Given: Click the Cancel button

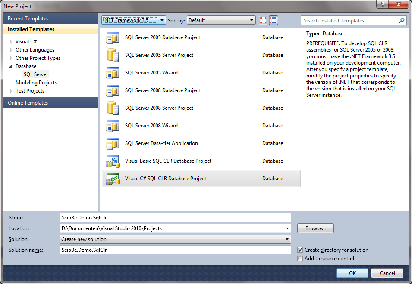Looking at the screenshot, I should pos(387,273).
